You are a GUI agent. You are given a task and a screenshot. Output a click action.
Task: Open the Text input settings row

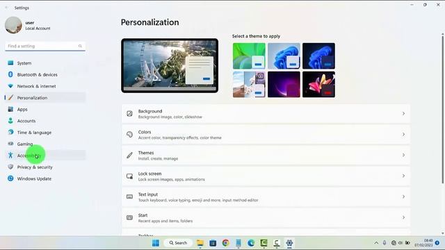(266, 197)
